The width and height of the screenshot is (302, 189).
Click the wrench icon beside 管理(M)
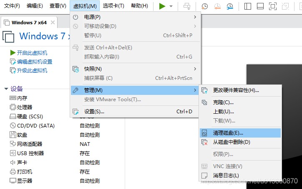(x=75, y=90)
